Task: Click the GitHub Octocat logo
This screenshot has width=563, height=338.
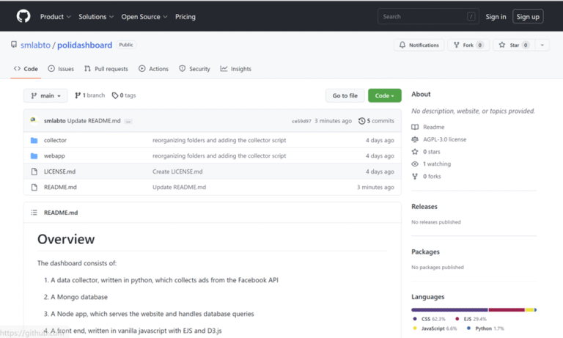Action: click(x=23, y=17)
